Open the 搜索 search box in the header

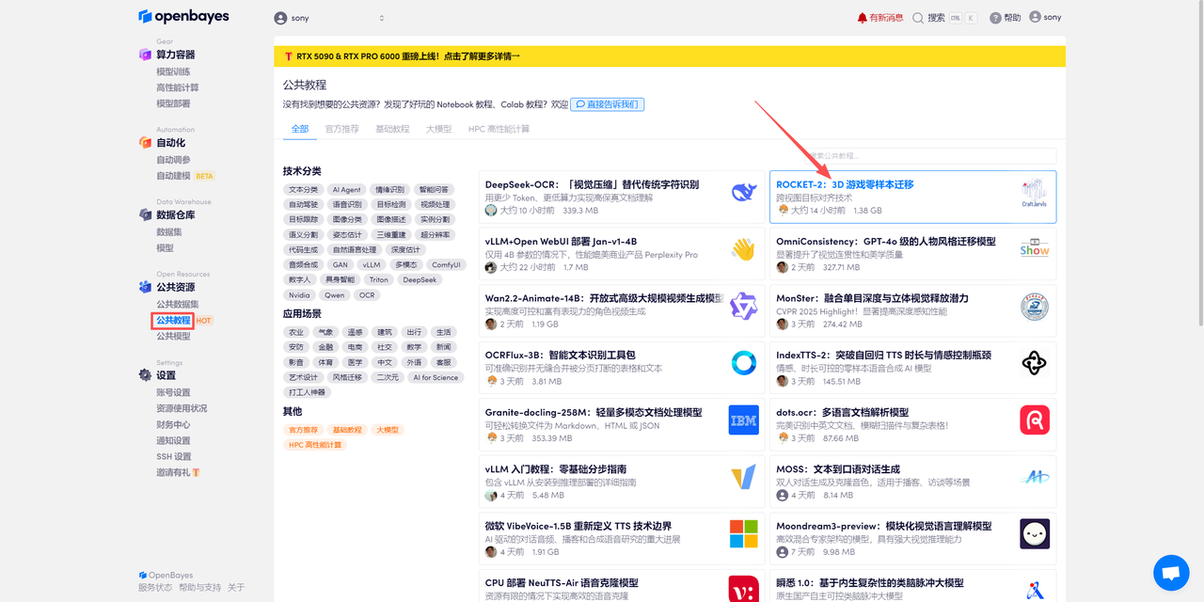(x=944, y=18)
